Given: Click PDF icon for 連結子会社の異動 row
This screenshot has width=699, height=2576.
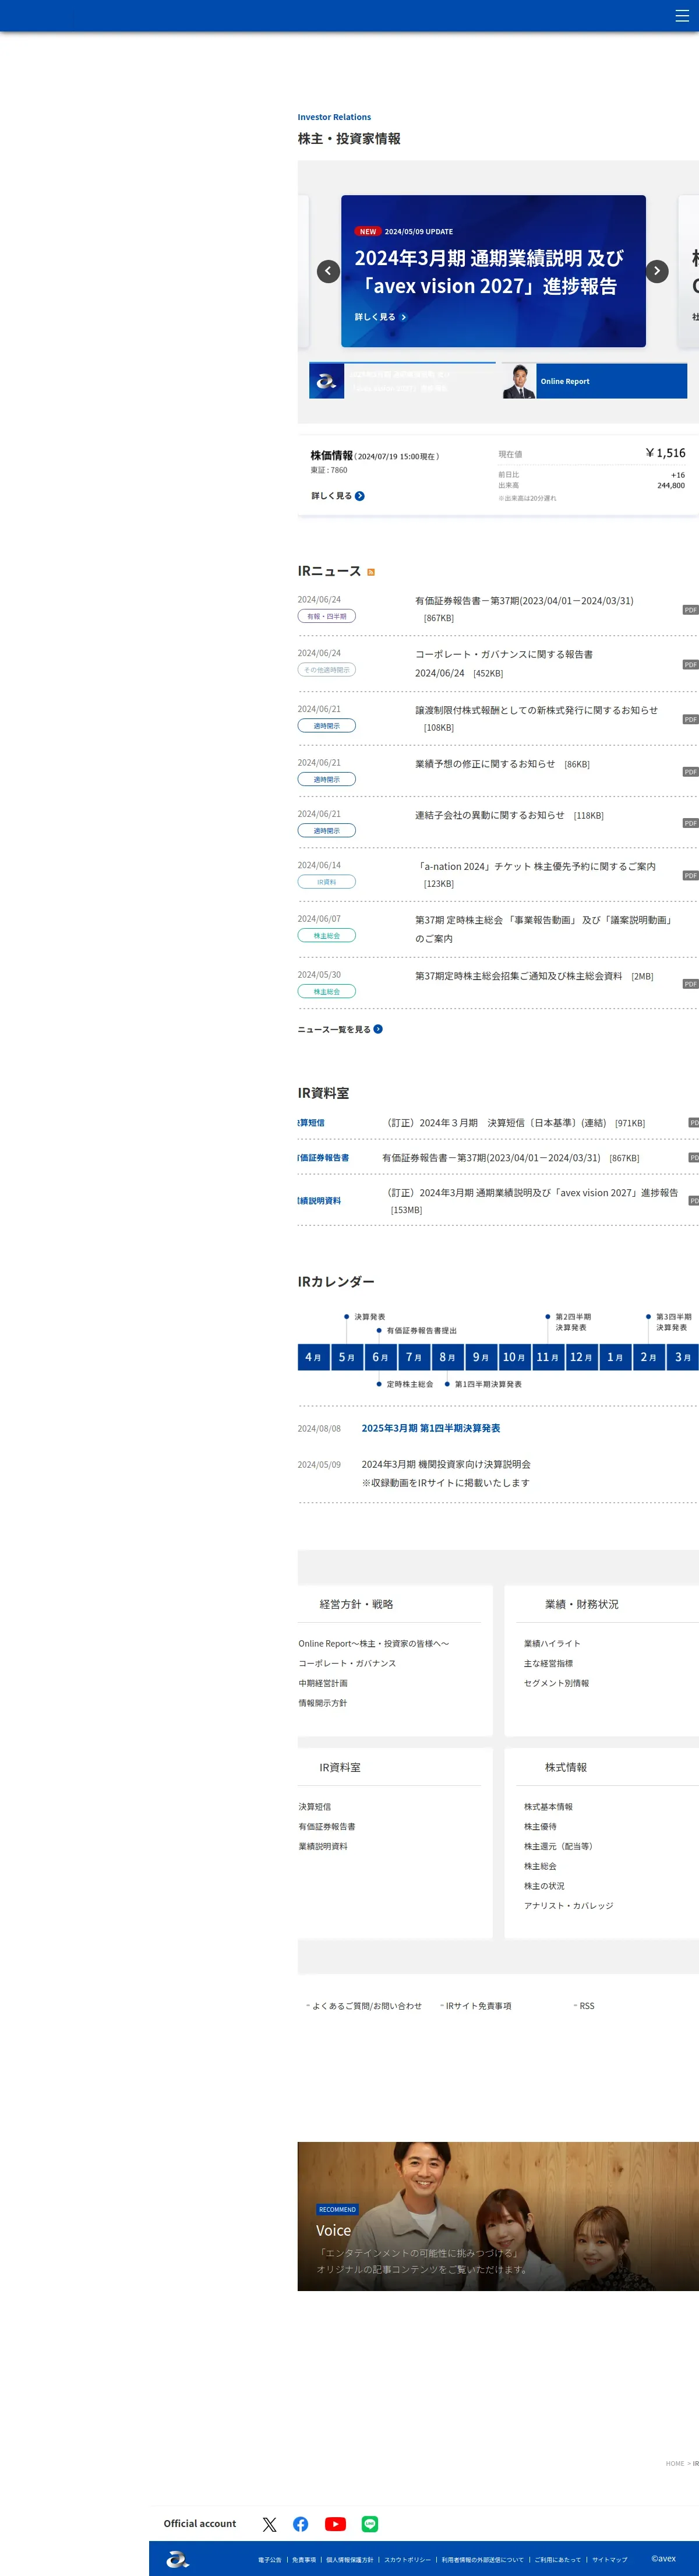Looking at the screenshot, I should (x=690, y=823).
